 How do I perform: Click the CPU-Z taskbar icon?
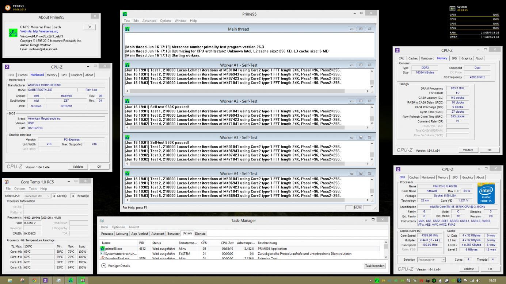pos(45,280)
